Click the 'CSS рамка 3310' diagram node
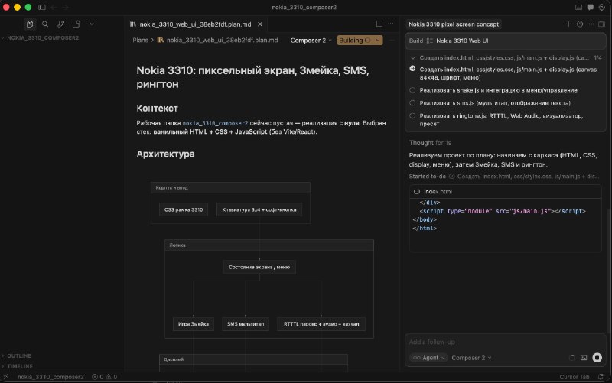The width and height of the screenshot is (612, 383). click(x=184, y=209)
